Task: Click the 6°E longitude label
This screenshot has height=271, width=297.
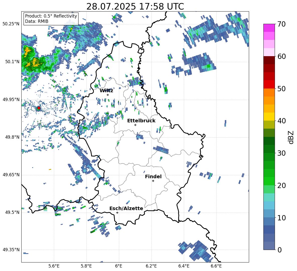Action: coord(119,266)
